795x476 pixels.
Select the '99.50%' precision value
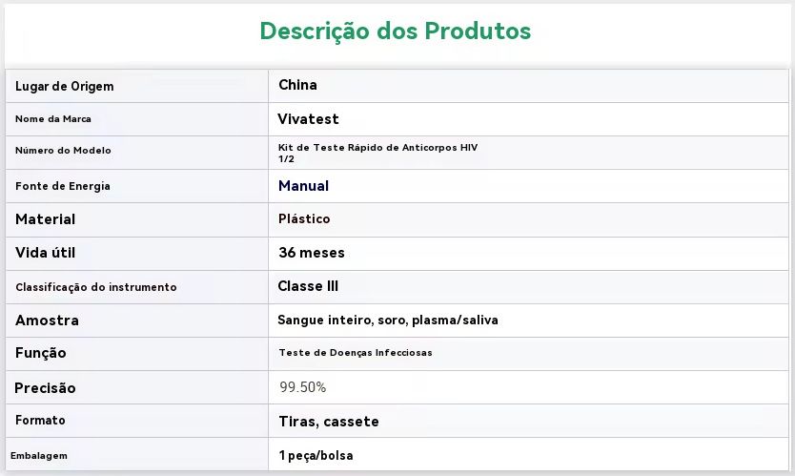coord(303,387)
